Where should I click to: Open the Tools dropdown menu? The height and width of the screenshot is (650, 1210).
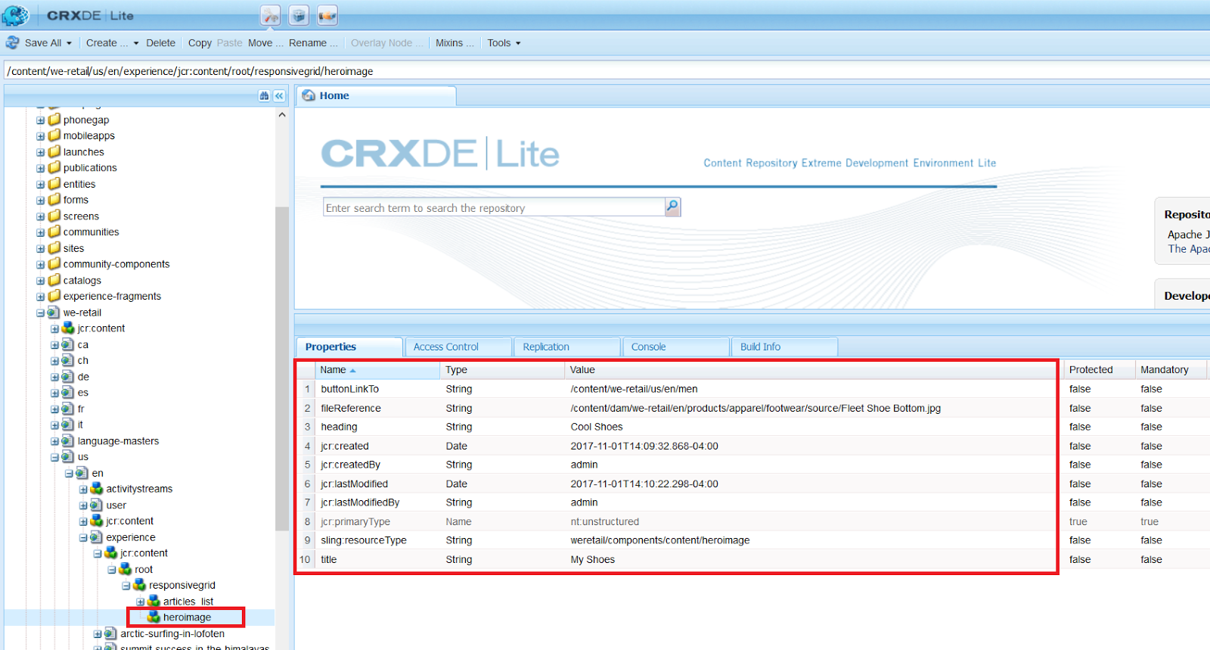(x=504, y=43)
